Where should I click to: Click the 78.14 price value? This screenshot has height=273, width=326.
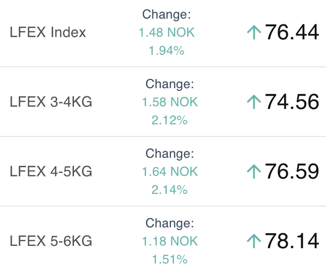point(292,241)
